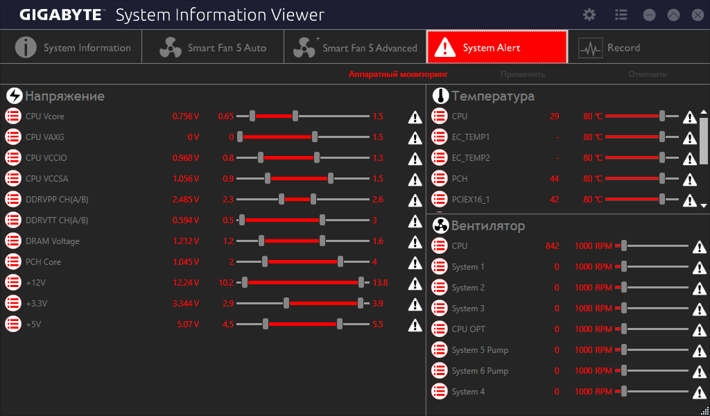Image resolution: width=710 pixels, height=416 pixels.
Task: Click the Применить button
Action: 523,74
